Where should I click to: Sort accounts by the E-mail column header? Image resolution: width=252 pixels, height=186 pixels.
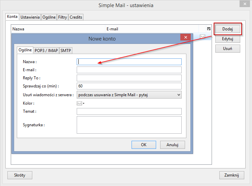pos(152,29)
